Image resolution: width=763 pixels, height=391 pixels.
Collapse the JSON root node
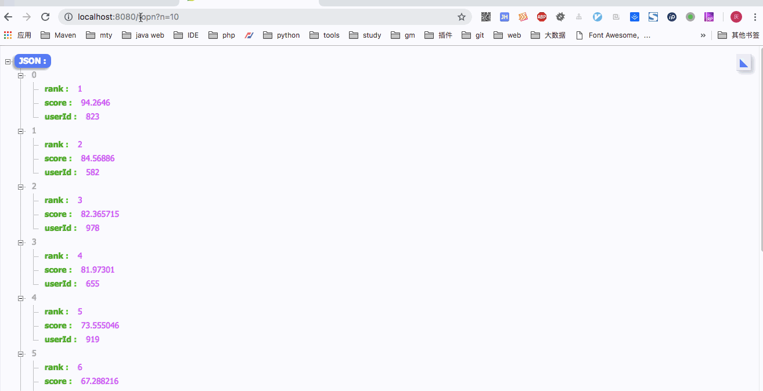pos(8,61)
